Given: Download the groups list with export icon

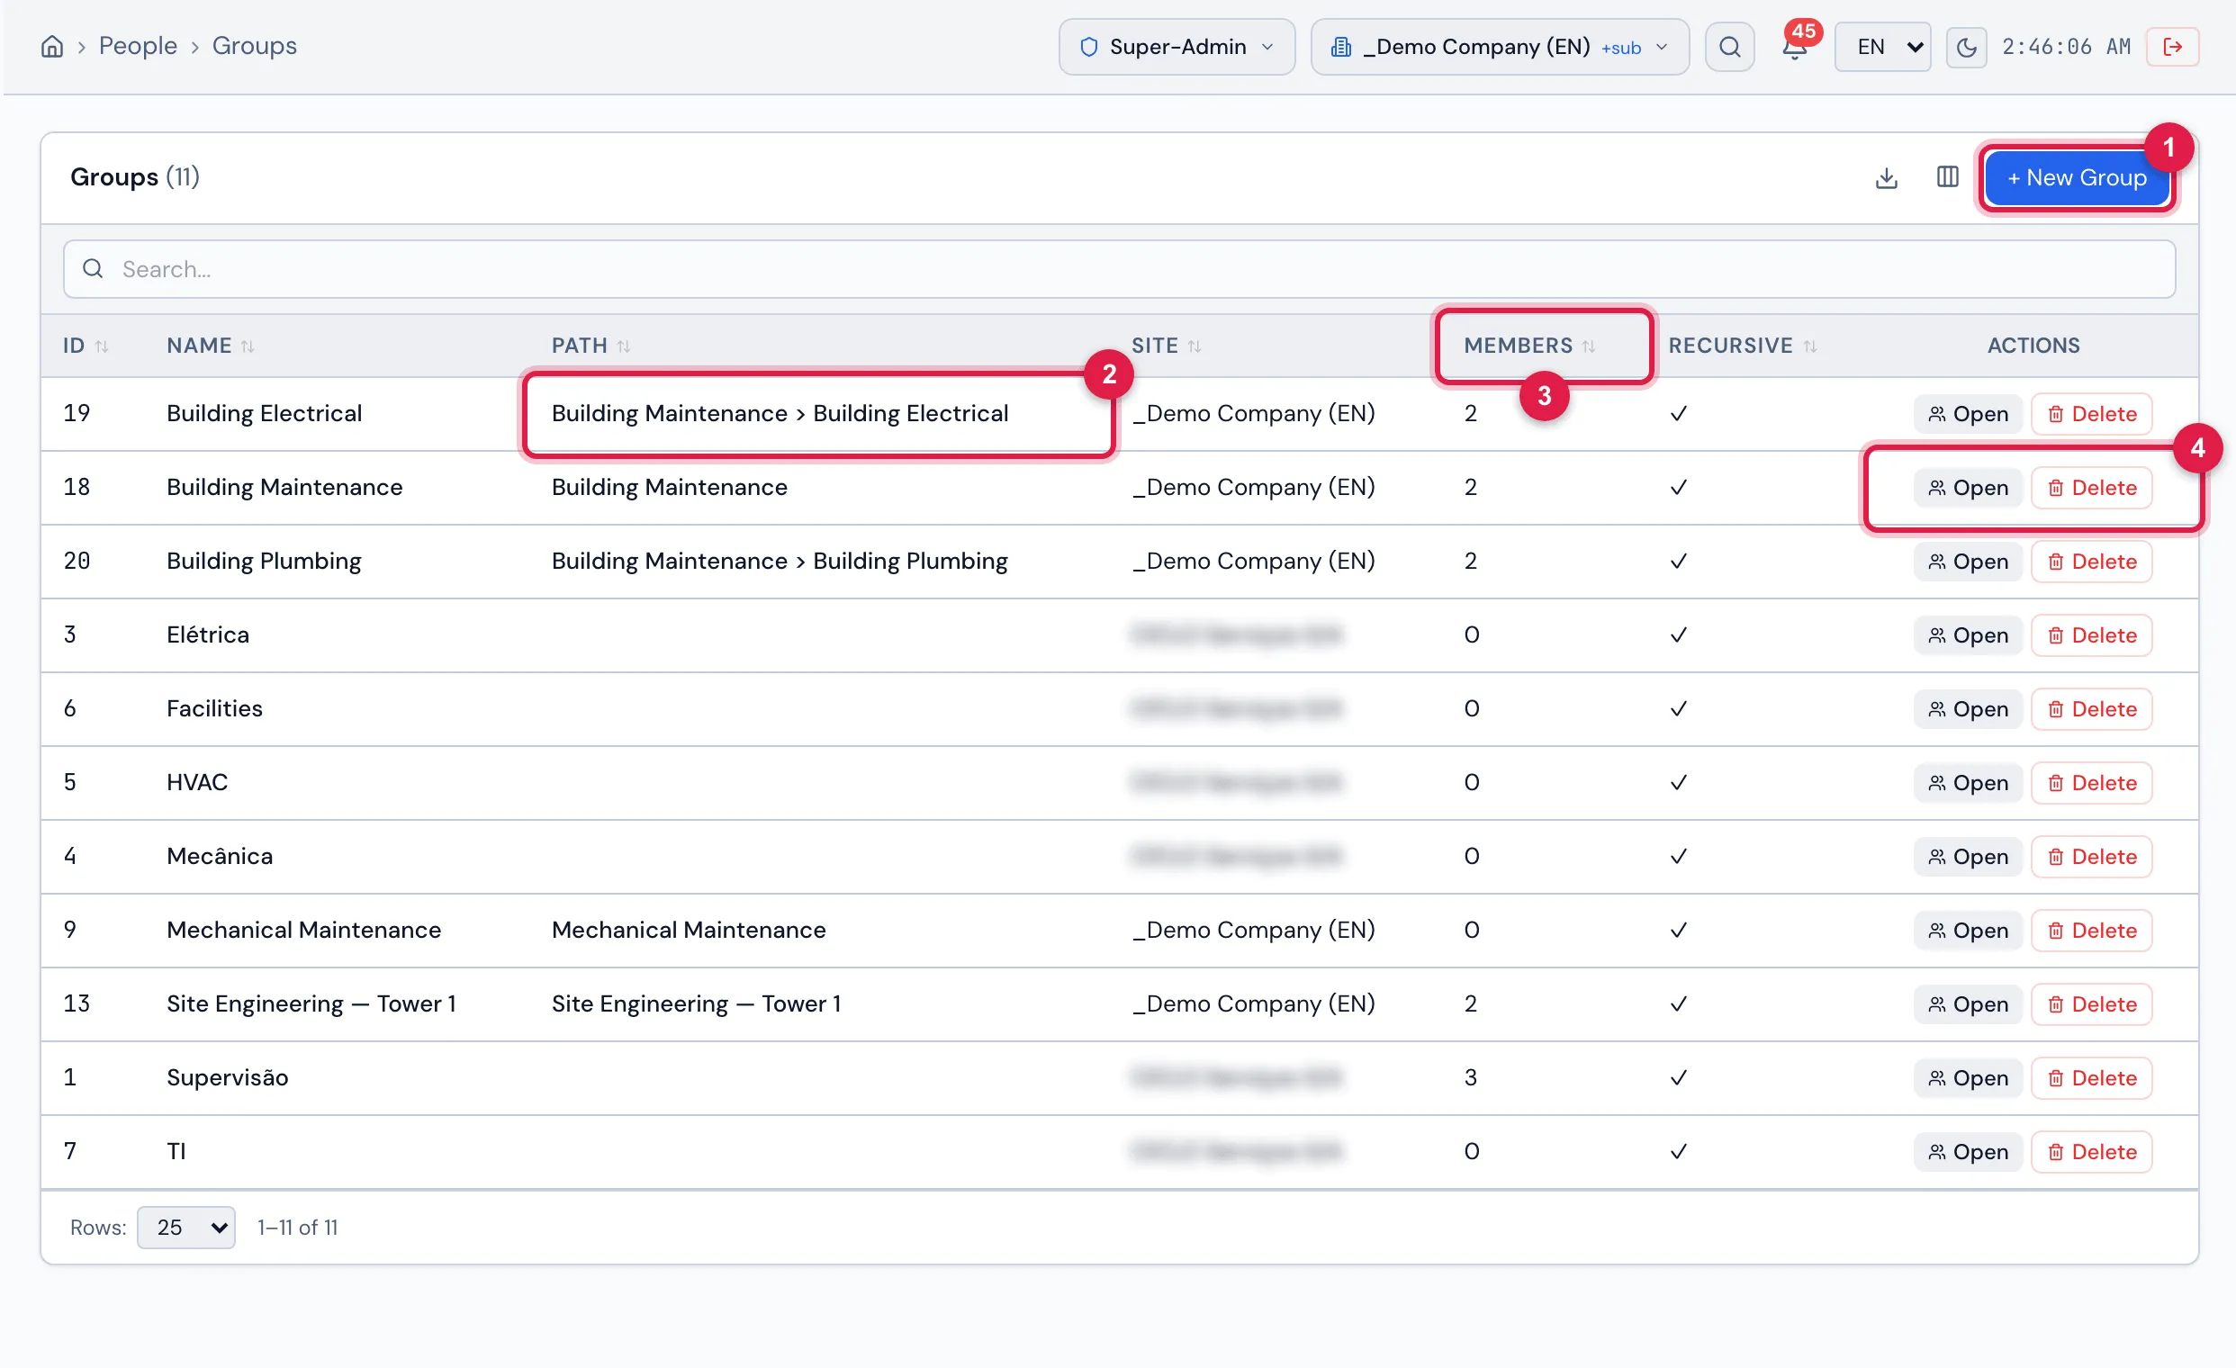Looking at the screenshot, I should click(x=1886, y=177).
